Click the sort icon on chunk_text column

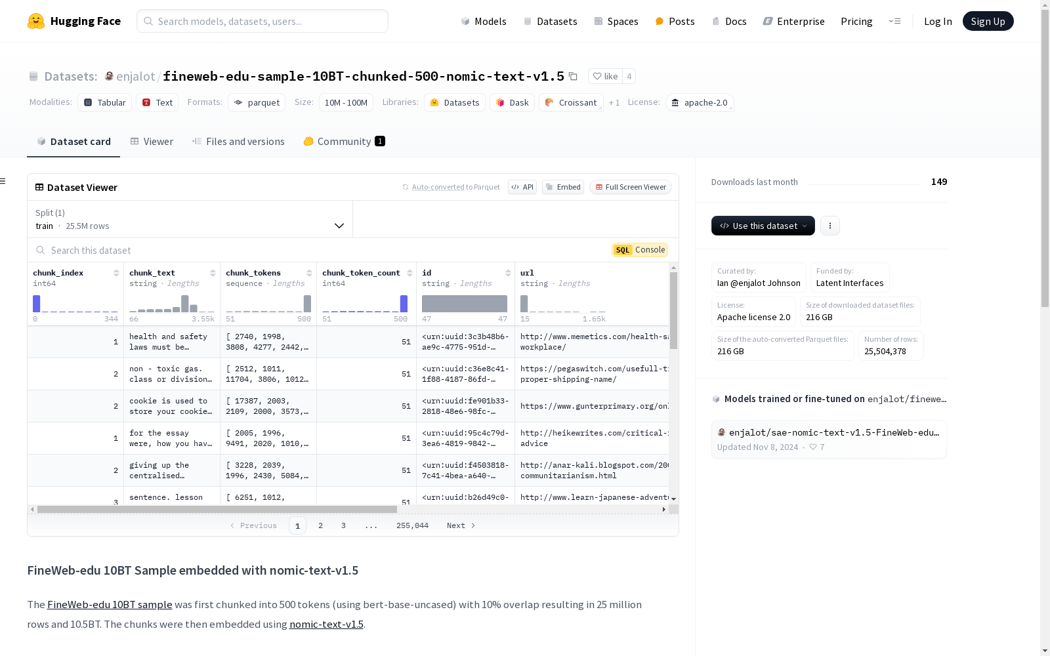coord(213,273)
